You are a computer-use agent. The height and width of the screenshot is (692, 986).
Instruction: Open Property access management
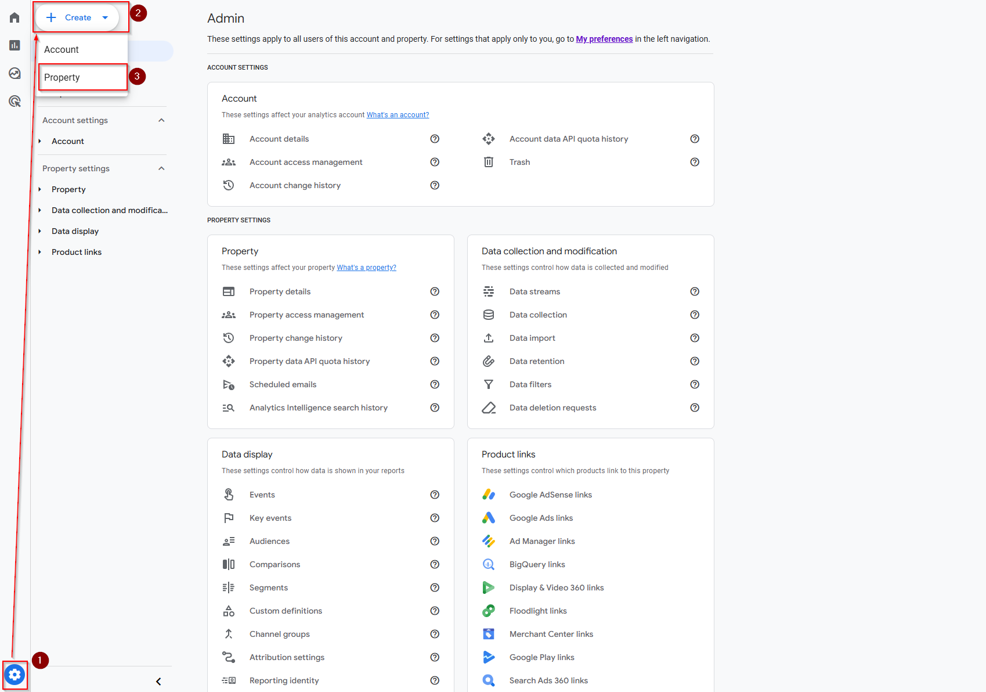[306, 315]
